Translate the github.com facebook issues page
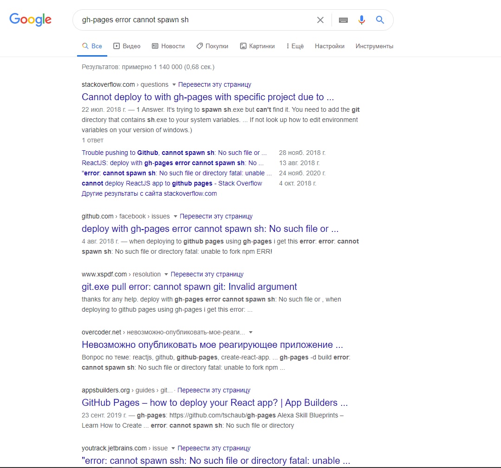 click(x=216, y=217)
